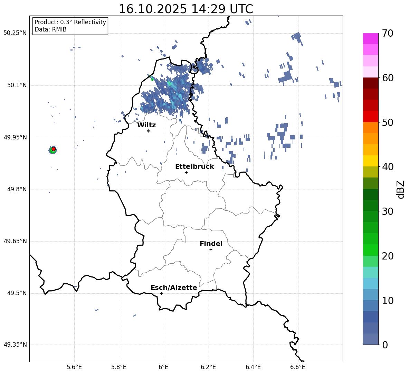Click the colorbar tick value 20
The image size is (409, 374).
pyautogui.click(x=388, y=256)
